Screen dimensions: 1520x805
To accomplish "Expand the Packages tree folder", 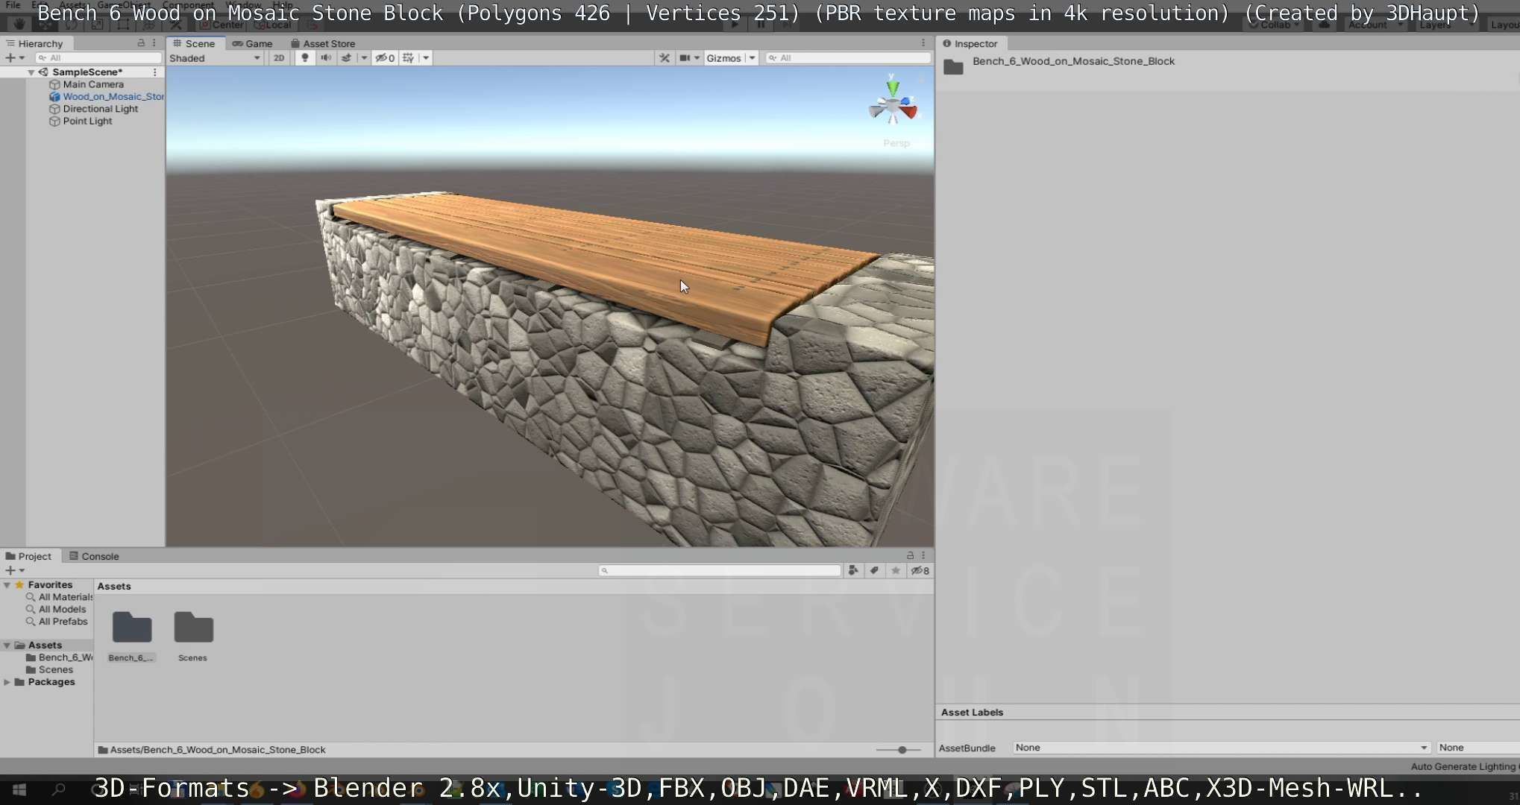I will click(7, 682).
